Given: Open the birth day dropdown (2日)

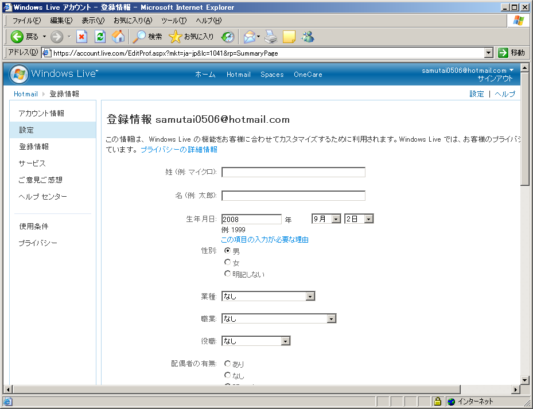Looking at the screenshot, I should pyautogui.click(x=359, y=219).
